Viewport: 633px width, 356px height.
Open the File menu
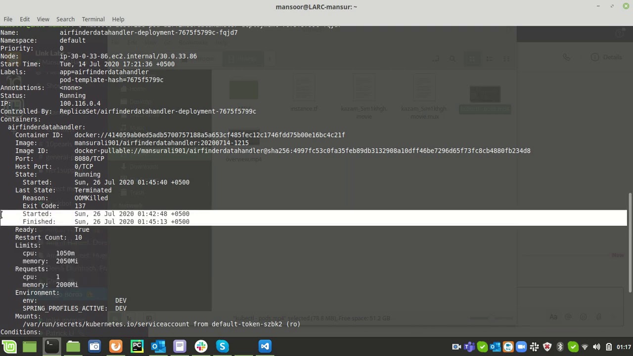click(x=8, y=19)
